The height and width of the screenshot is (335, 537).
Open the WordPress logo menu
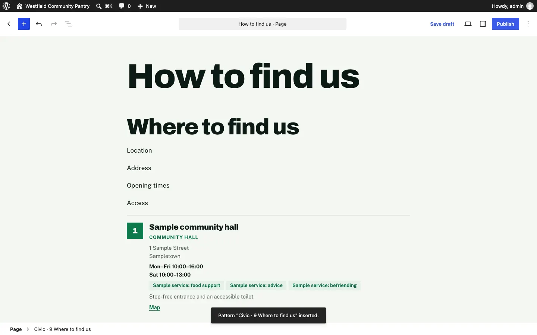tap(6, 6)
